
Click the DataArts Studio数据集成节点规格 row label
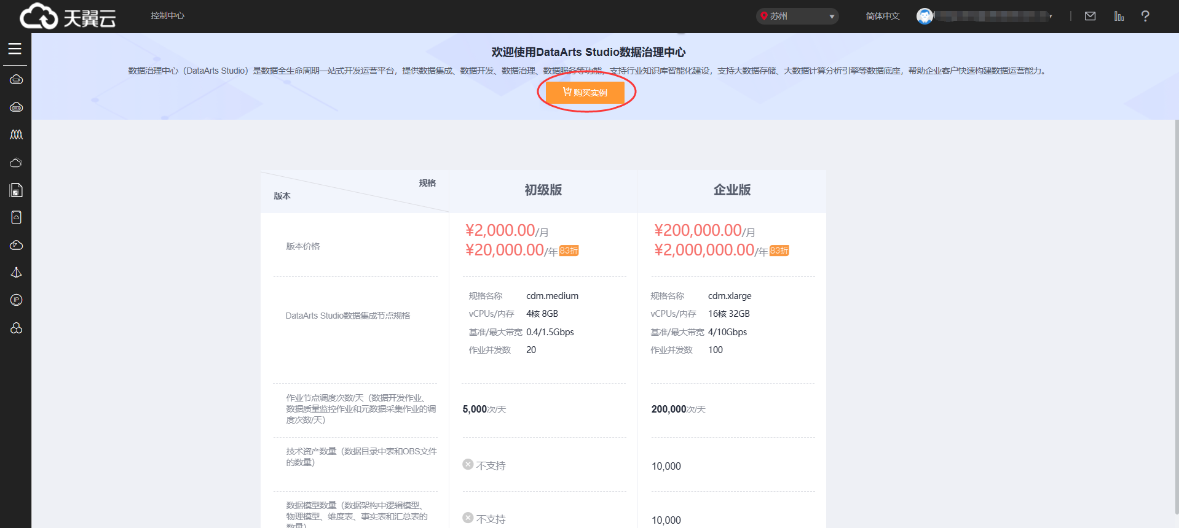click(348, 316)
